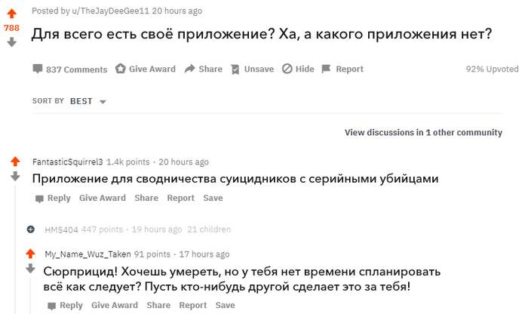Collapse FantasticSquirrel3's thread via vertical line

pyautogui.click(x=15, y=249)
